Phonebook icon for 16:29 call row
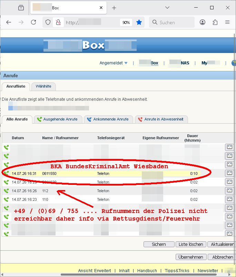 (229, 182)
